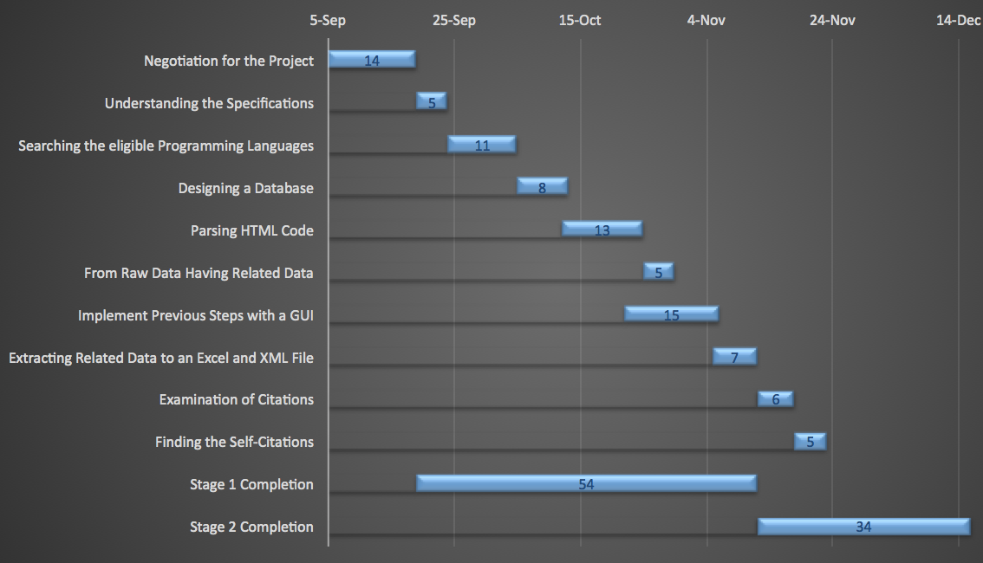Click the Negotiation for the Project bar

pos(372,60)
